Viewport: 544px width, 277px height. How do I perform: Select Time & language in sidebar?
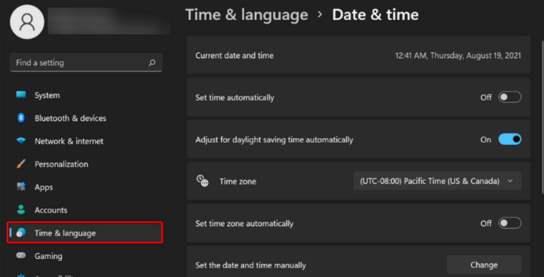tap(65, 233)
